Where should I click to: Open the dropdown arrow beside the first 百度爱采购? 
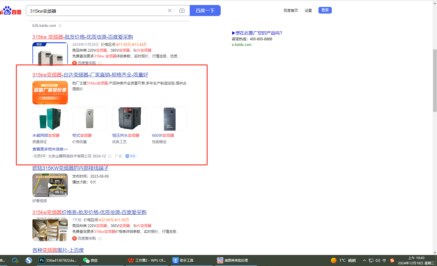pos(100,63)
